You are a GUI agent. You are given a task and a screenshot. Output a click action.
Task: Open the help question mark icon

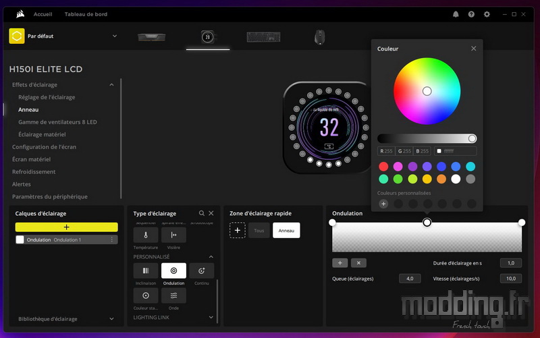(471, 14)
